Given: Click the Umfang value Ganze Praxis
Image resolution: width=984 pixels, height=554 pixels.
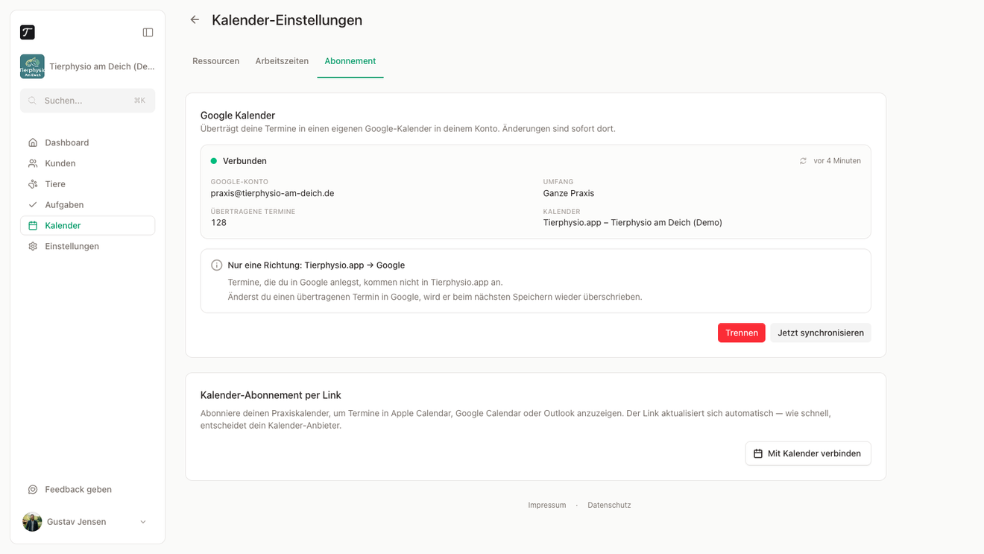Looking at the screenshot, I should tap(569, 193).
